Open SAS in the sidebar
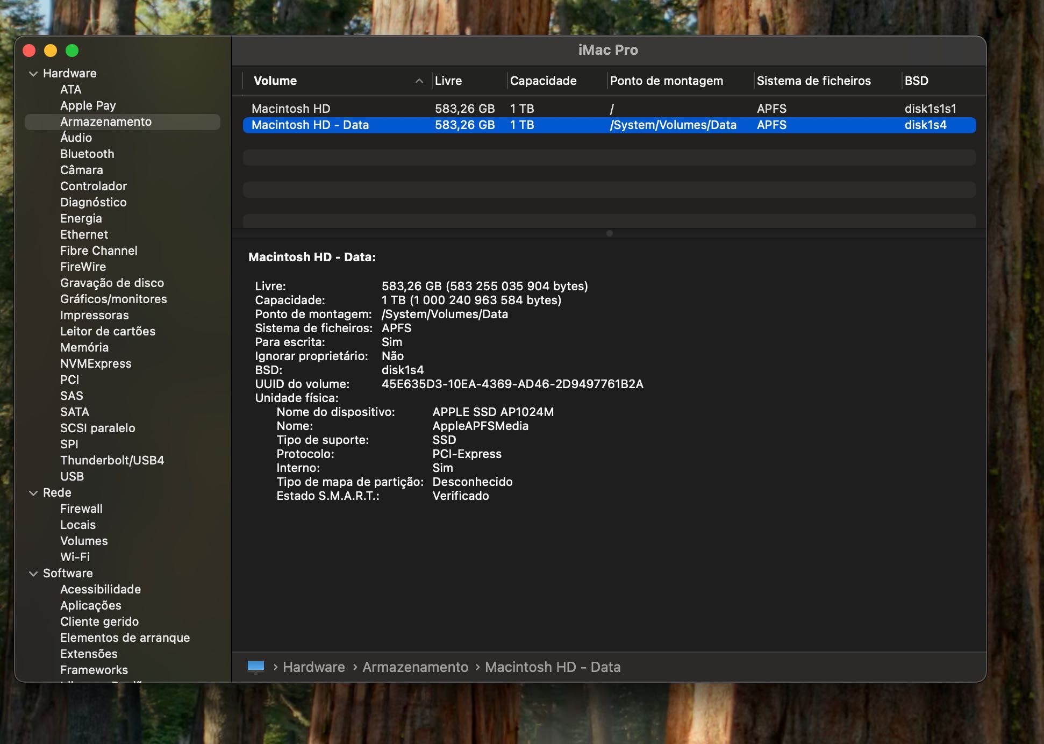This screenshot has width=1044, height=744. coord(72,396)
